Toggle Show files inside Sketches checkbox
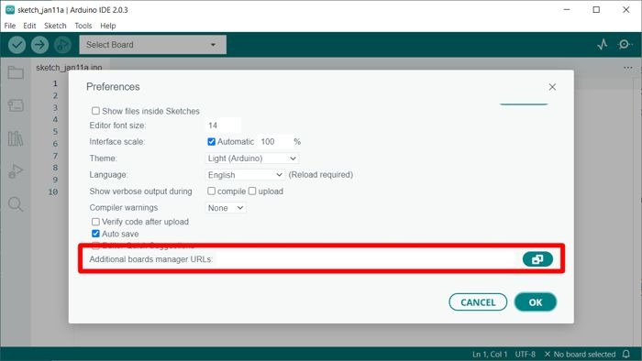642x361 pixels. coord(95,111)
